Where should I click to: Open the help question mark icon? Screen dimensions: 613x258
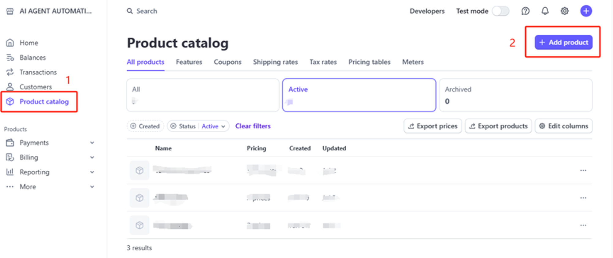click(525, 11)
